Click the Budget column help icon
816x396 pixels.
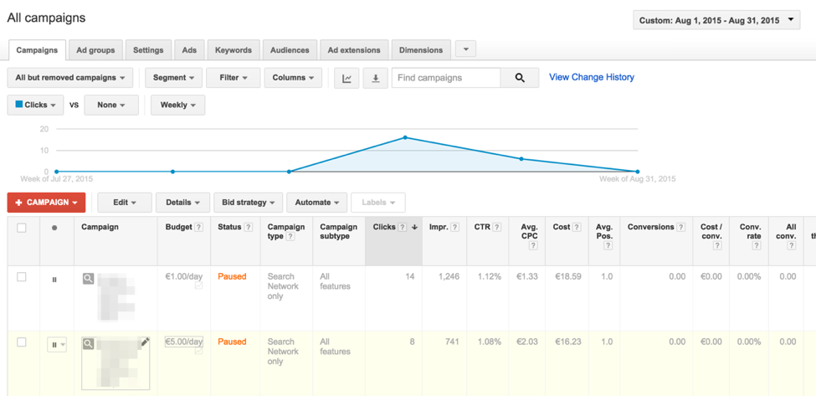pyautogui.click(x=199, y=228)
